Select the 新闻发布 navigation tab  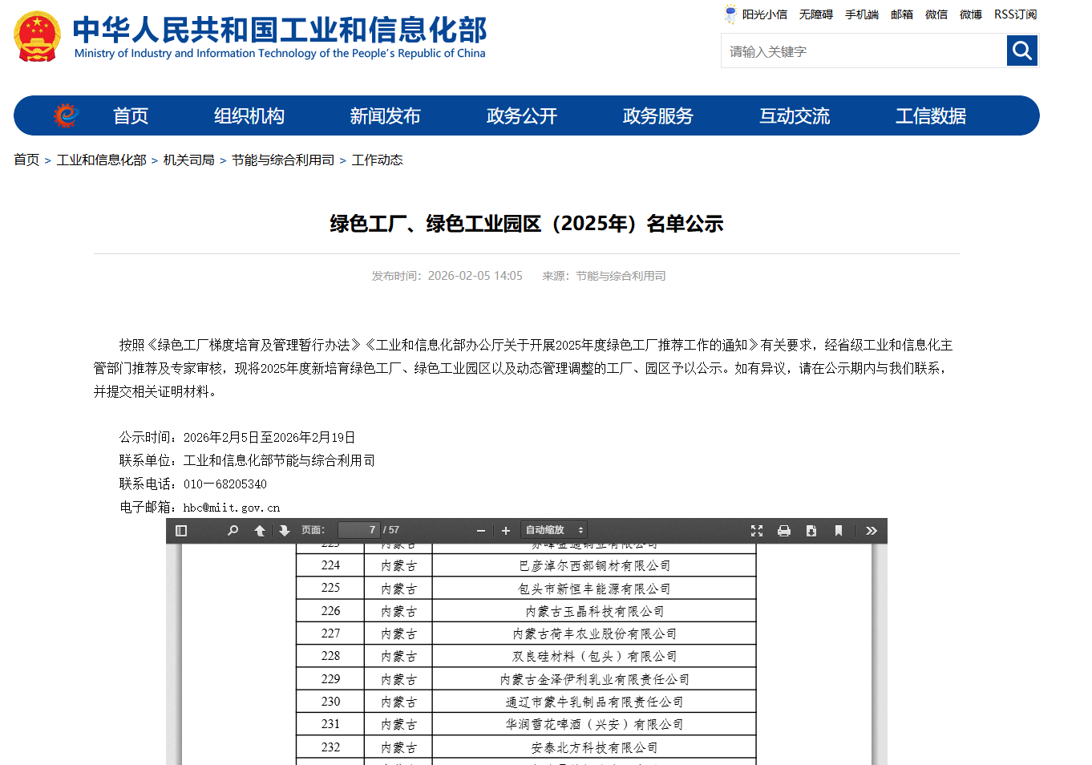386,115
